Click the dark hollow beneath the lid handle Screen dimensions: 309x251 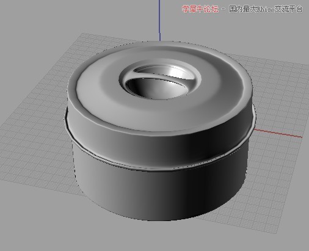point(154,88)
